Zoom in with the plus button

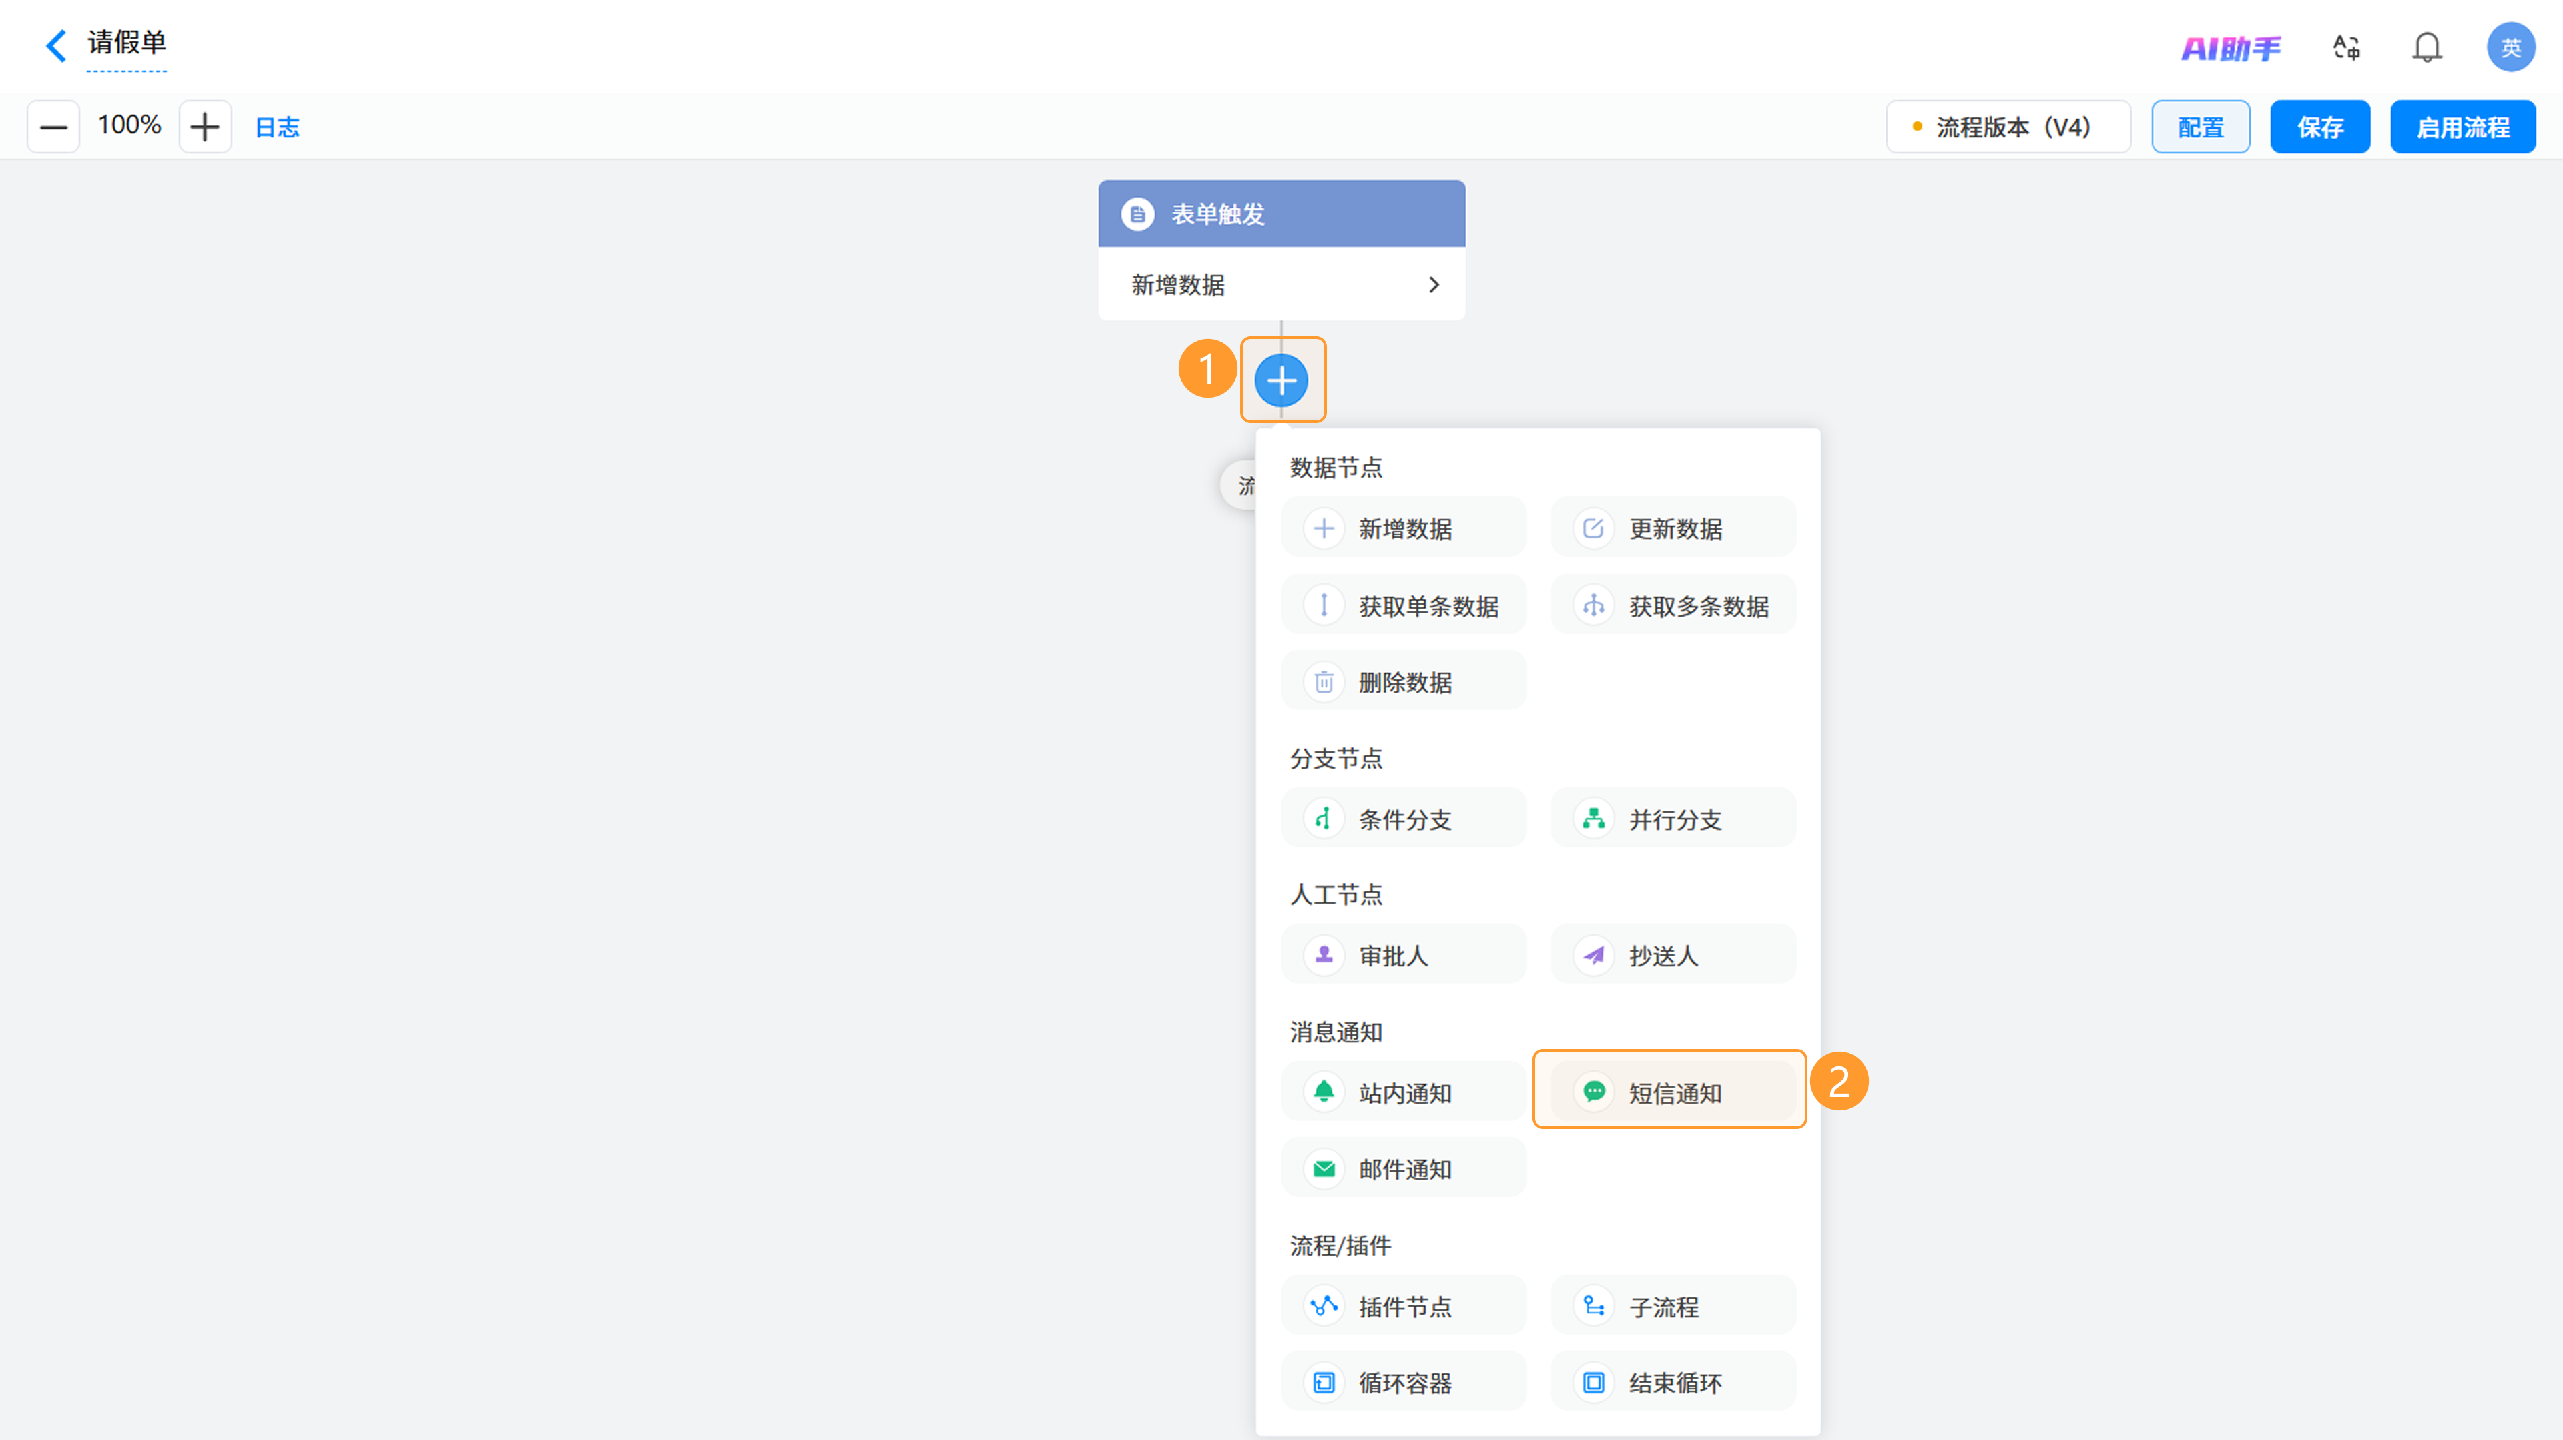pyautogui.click(x=205, y=126)
